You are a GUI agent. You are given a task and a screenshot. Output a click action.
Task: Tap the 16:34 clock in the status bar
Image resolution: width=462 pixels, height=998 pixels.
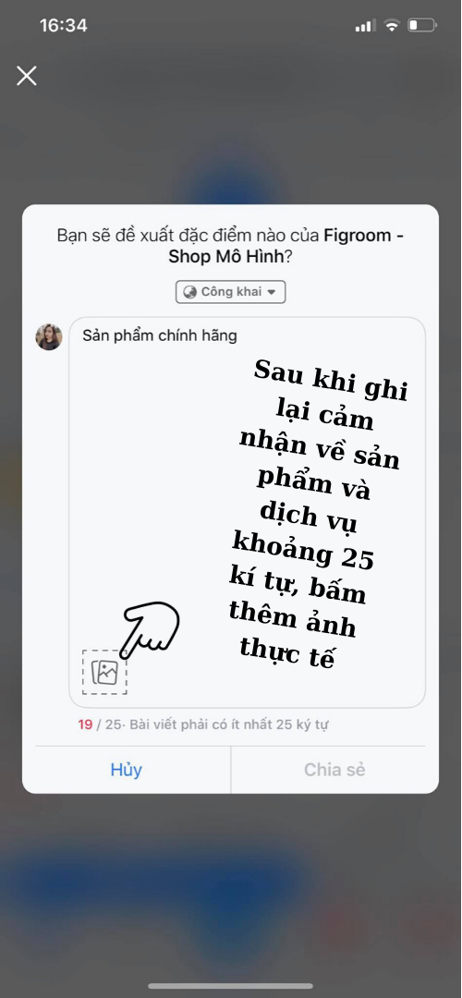63,26
